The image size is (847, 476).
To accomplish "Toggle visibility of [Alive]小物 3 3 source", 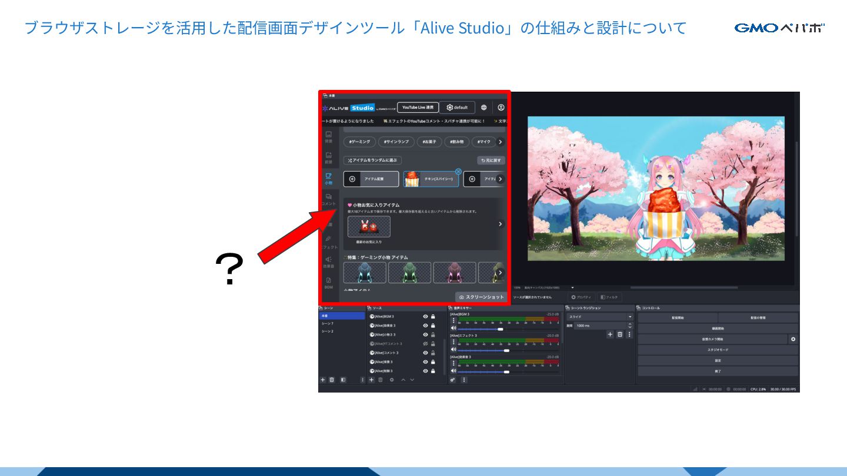I will point(425,334).
